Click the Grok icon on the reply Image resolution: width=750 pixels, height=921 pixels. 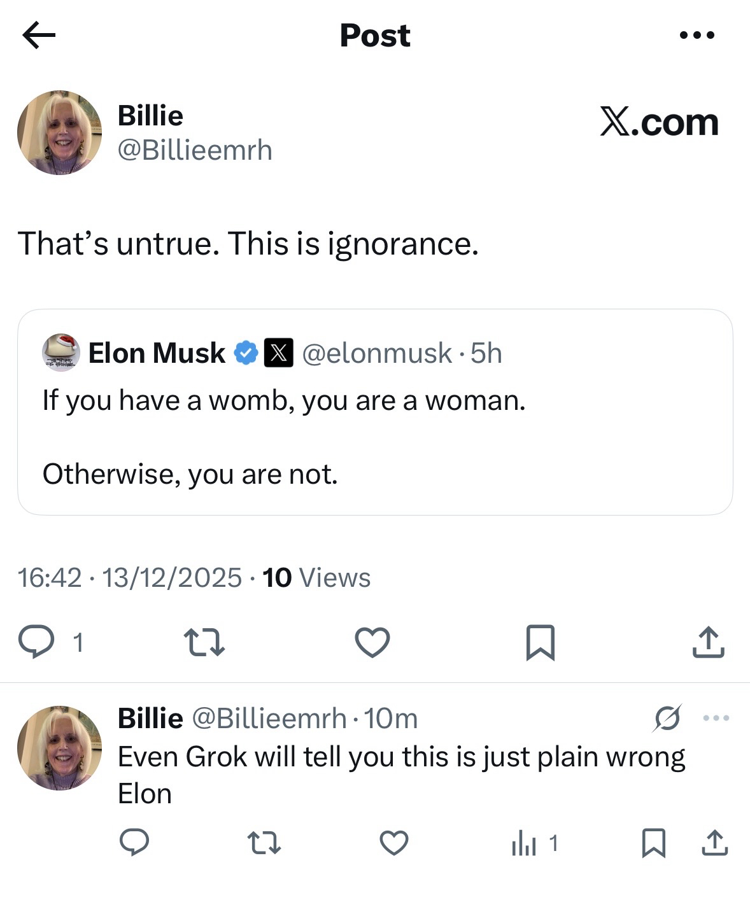click(667, 718)
